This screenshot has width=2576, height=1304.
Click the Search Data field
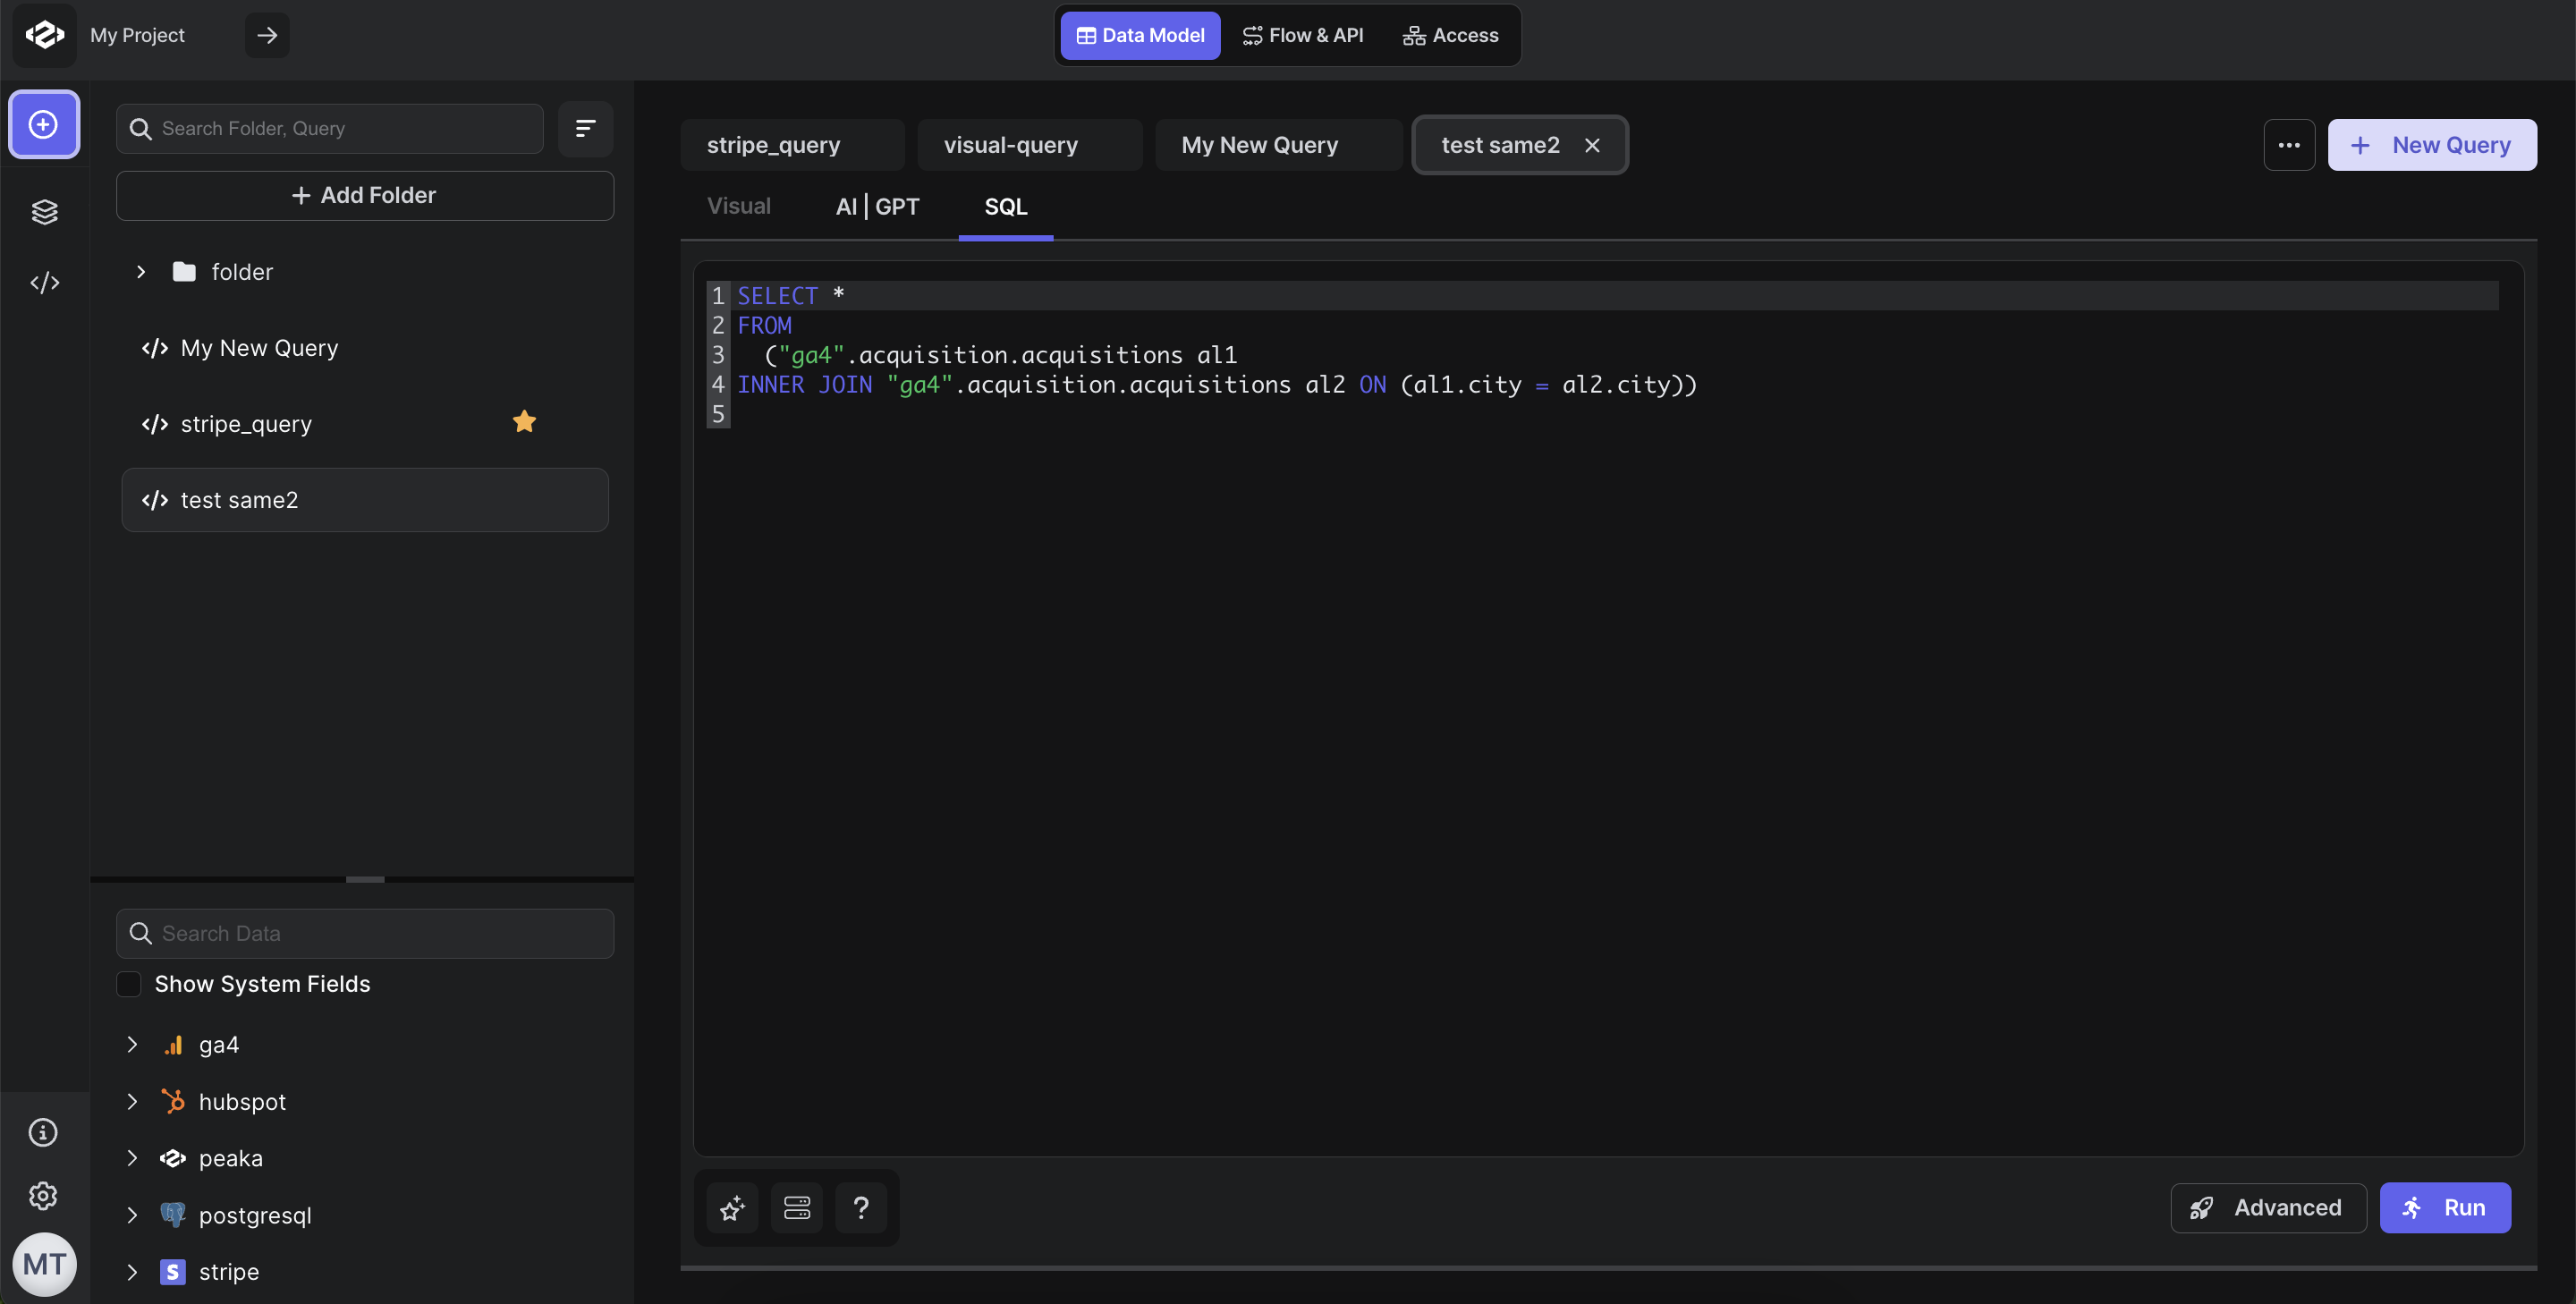point(365,933)
